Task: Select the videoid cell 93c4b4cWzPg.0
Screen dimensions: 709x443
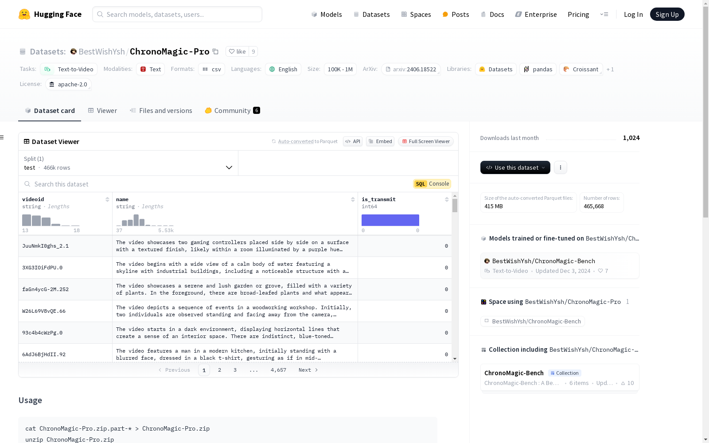Action: (66, 333)
